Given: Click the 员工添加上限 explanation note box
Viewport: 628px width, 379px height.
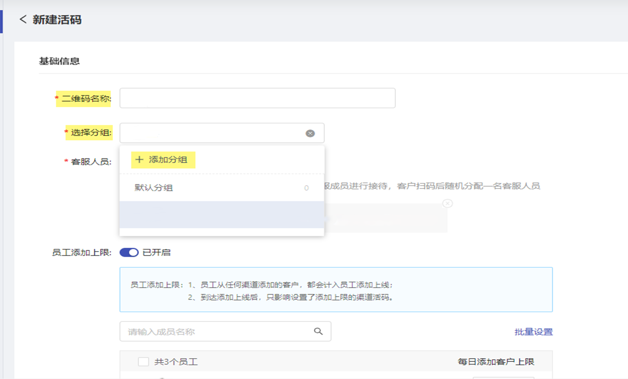Looking at the screenshot, I should pyautogui.click(x=336, y=290).
